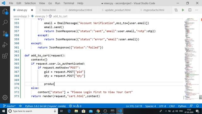Open changes compare icon in editor toolbar
Screen dimensions: 202x114
pyautogui.click(x=176, y=10)
